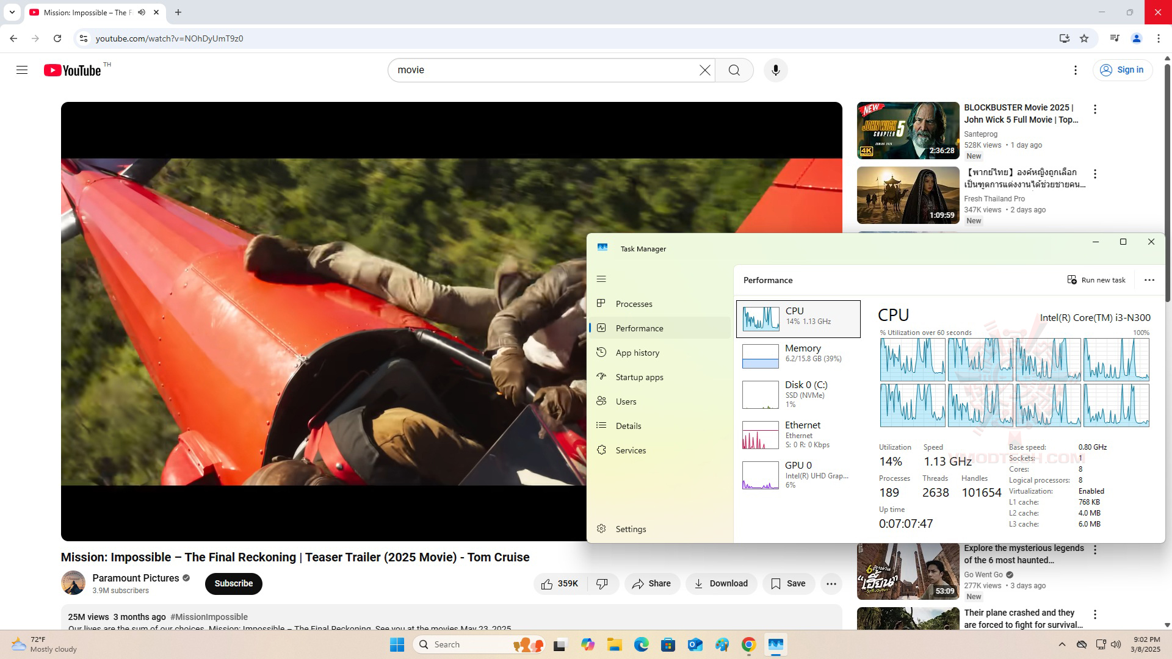Click the Sign in button
1172x659 pixels.
click(x=1122, y=70)
